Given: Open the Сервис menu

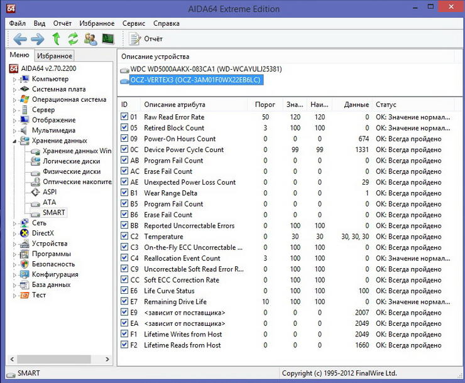Looking at the screenshot, I should (134, 23).
